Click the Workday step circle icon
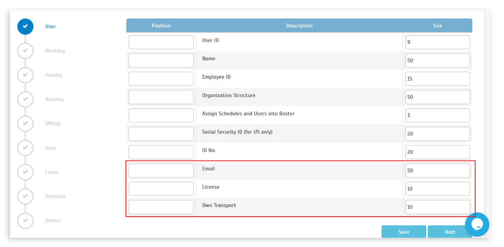The width and height of the screenshot is (504, 247). (25, 51)
